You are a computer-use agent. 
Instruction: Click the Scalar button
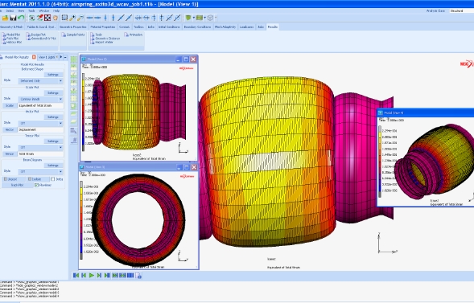coord(10,105)
